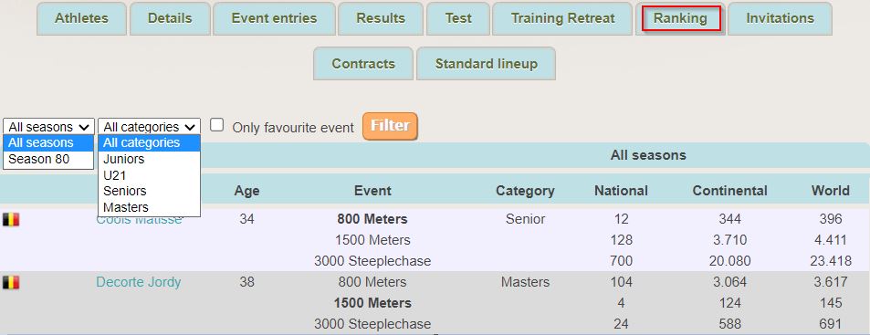Click the orange Filter button
870x335 pixels.
point(390,126)
